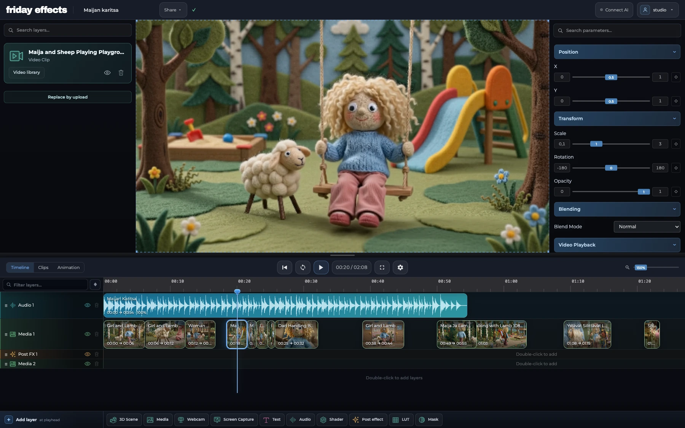This screenshot has height=428, width=685.
Task: Click Replace by upload button
Action: (x=68, y=97)
